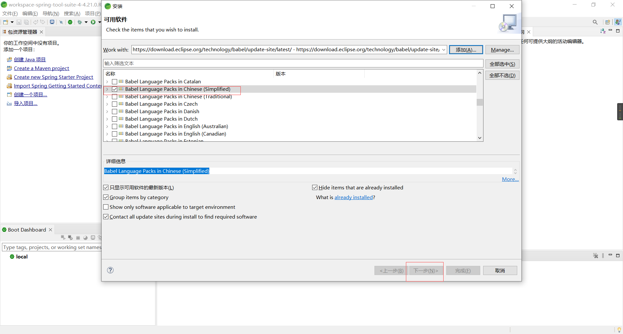623x334 pixels.
Task: Expand the Chinese (Simplified) language pack row
Action: [107, 89]
